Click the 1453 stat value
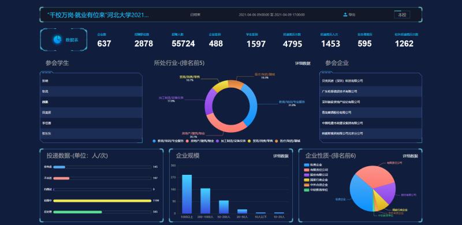This screenshot has height=225, width=462. tap(330, 44)
